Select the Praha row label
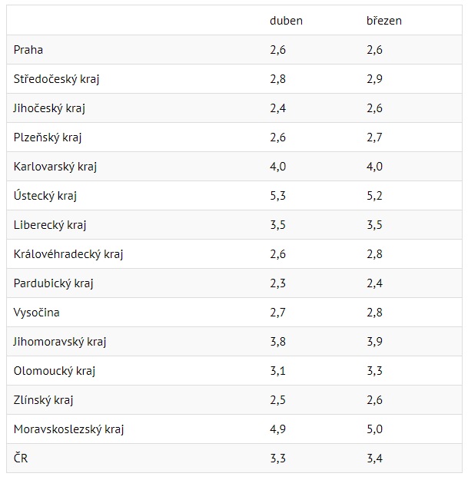Viewport: 468px width, 480px height. point(28,50)
